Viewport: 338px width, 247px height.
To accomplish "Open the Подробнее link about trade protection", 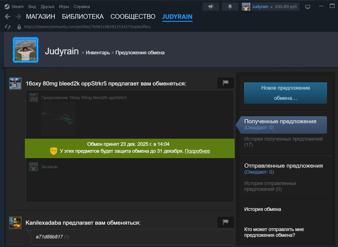I will (197, 151).
